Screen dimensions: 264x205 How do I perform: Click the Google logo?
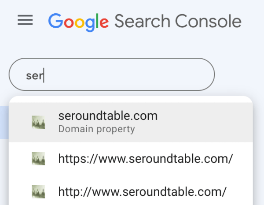click(78, 21)
